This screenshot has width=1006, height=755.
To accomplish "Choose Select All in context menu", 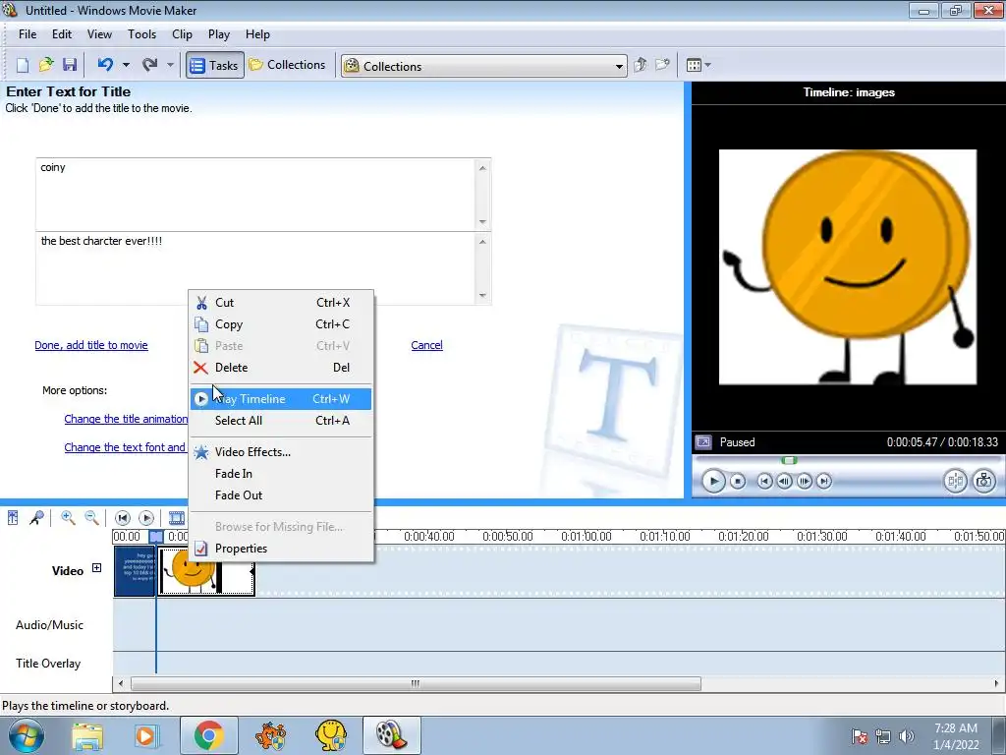I will click(281, 421).
